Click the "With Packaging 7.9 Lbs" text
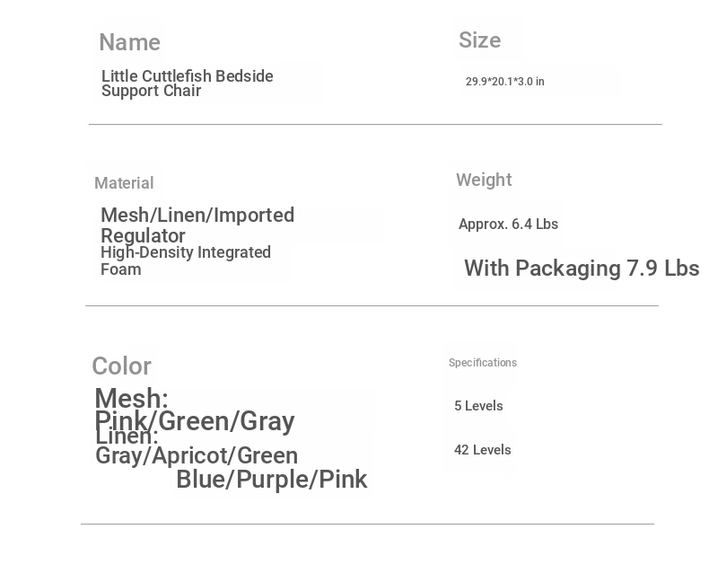Screen dimensions: 709x582 click(581, 269)
